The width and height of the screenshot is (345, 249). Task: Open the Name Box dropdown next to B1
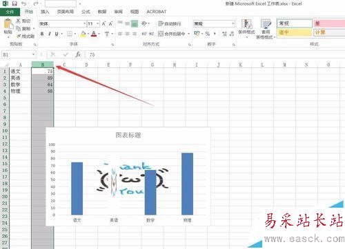[x=33, y=54]
